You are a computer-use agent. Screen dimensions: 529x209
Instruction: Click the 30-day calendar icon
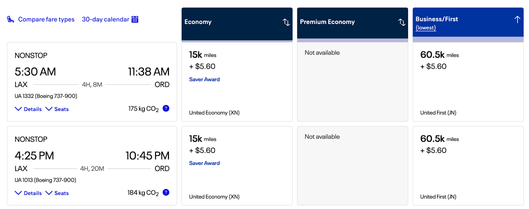(135, 19)
